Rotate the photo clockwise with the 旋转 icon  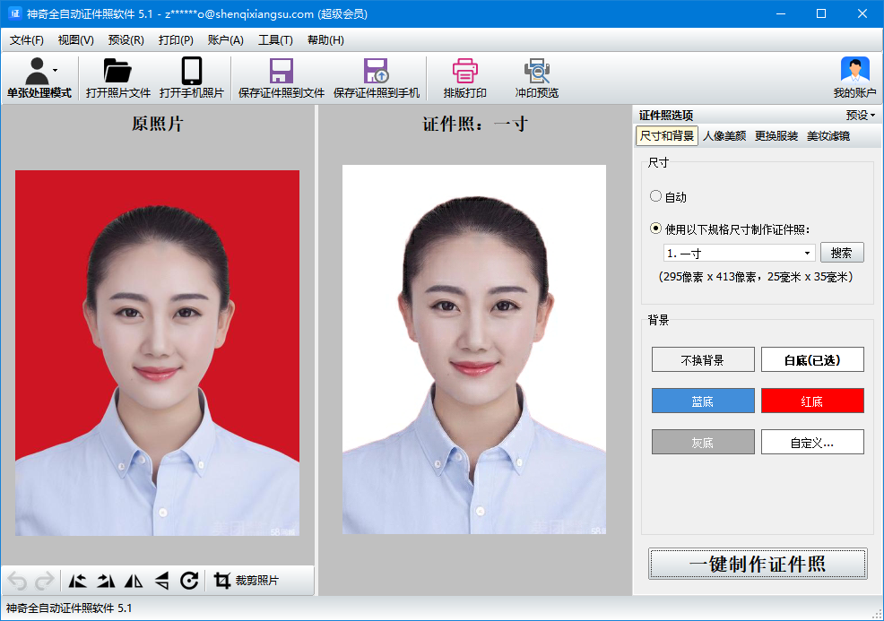pos(187,581)
